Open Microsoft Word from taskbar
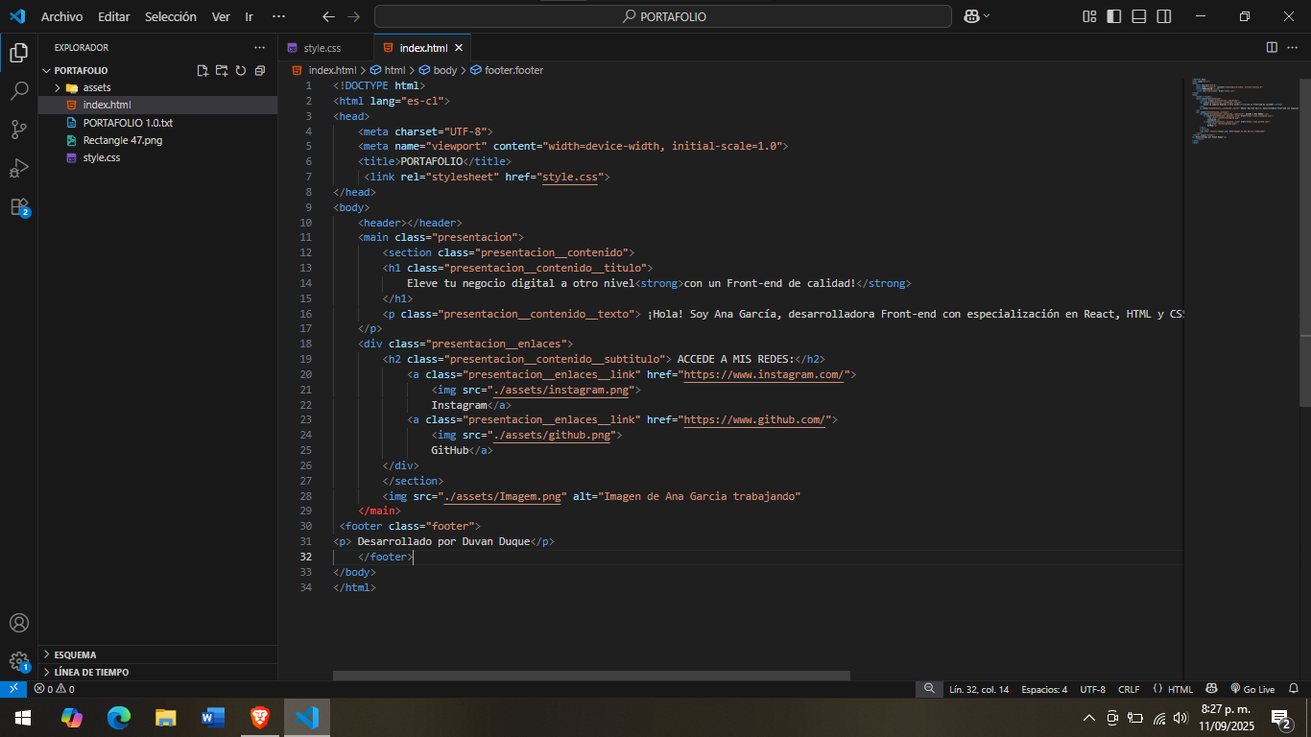1311x737 pixels. pyautogui.click(x=213, y=717)
